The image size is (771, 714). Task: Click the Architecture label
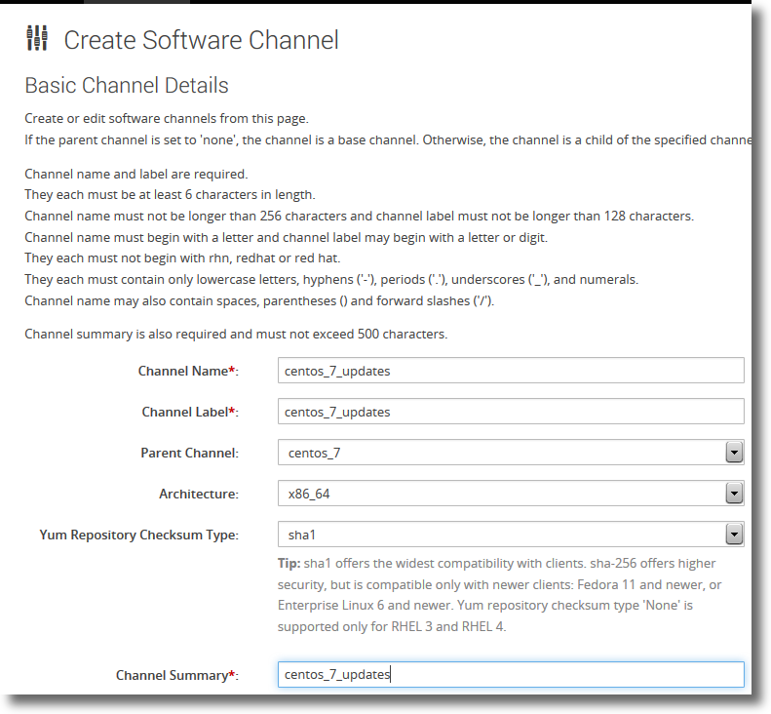point(199,494)
